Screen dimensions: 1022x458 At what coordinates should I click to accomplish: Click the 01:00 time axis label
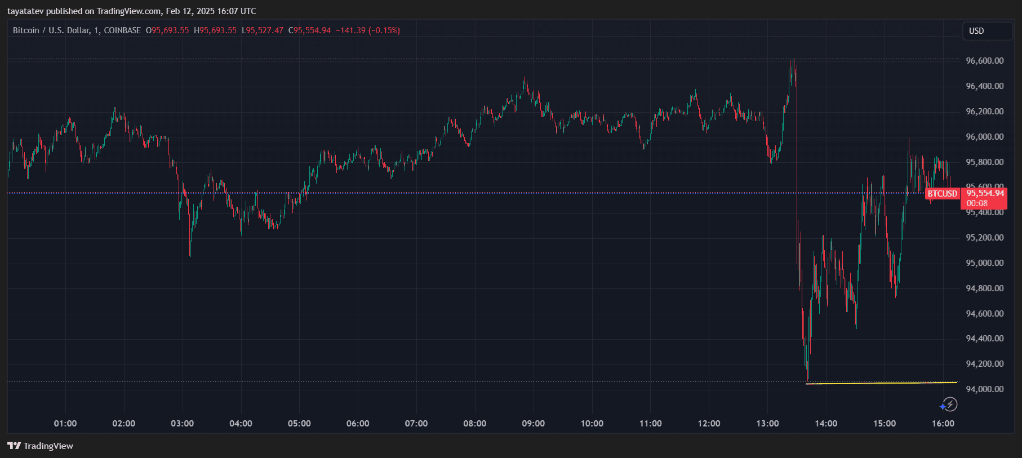point(65,424)
